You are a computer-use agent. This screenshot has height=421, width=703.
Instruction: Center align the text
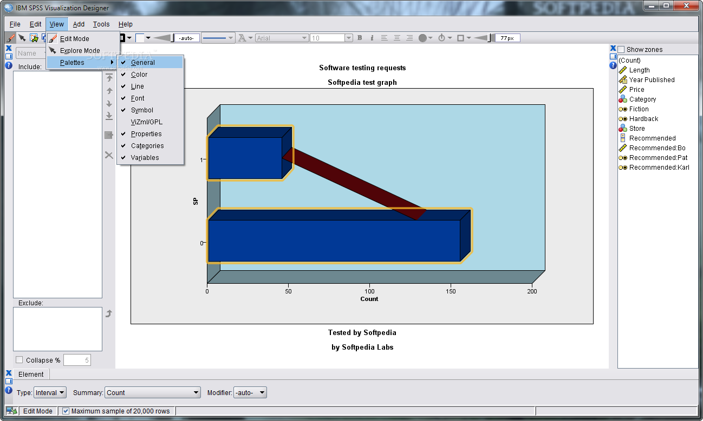[x=397, y=38]
